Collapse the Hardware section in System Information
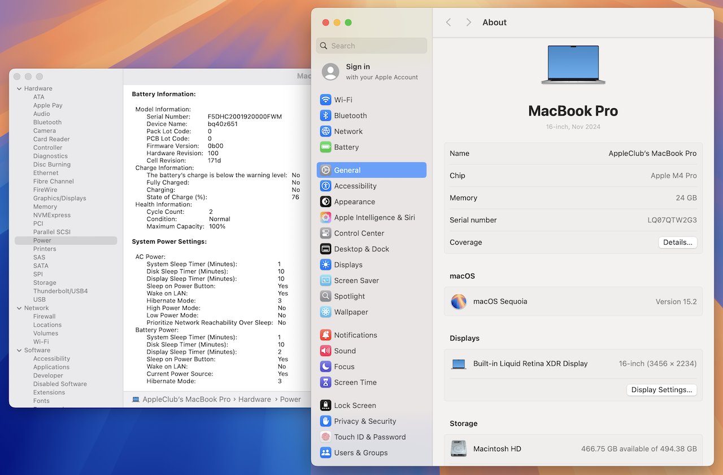 point(19,89)
